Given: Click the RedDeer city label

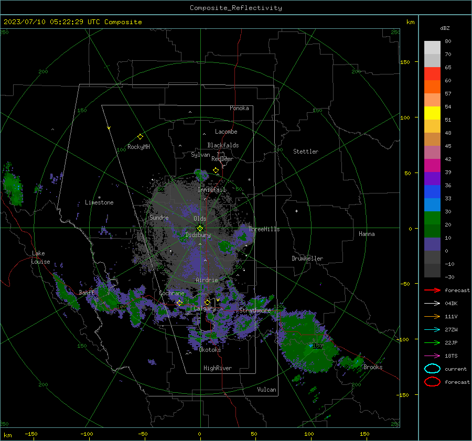Looking at the screenshot, I should tap(222, 159).
